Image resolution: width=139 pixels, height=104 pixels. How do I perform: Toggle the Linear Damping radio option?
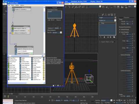120,32
